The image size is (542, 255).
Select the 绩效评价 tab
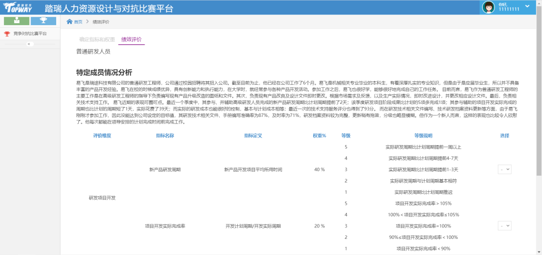[131, 39]
